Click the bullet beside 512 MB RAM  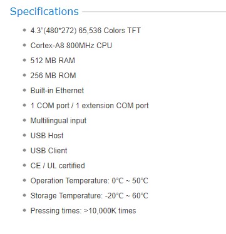tap(24, 60)
